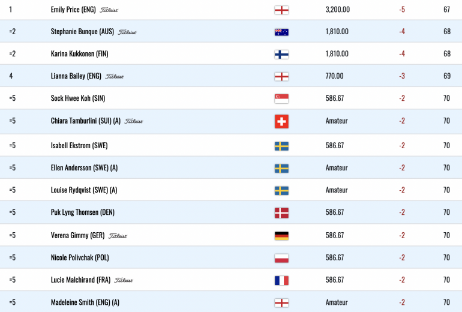Click the Poland flag in Nicole Polivchak's row
This screenshot has height=312, width=462.
click(x=281, y=258)
